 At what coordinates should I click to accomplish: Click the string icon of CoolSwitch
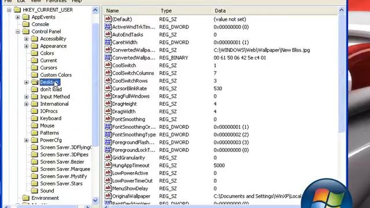108,65
